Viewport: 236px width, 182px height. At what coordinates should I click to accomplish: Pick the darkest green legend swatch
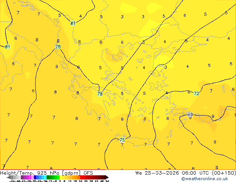(x=48, y=177)
